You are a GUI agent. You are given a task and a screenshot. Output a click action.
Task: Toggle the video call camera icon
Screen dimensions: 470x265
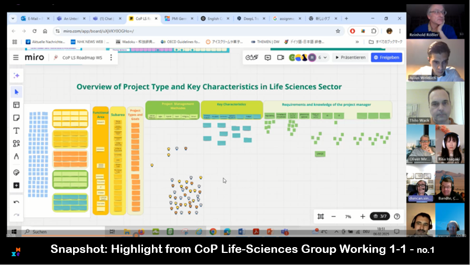[280, 57]
